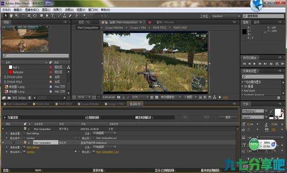
Task: Open resolution (1/4) dropdown
Action: tap(140, 97)
